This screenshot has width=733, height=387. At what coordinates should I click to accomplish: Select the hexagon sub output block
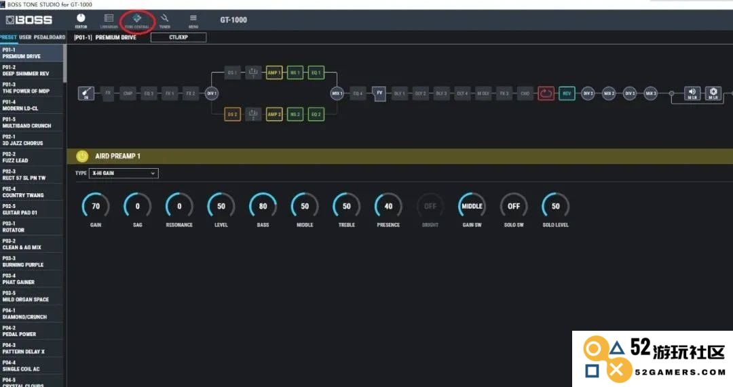pyautogui.click(x=713, y=94)
